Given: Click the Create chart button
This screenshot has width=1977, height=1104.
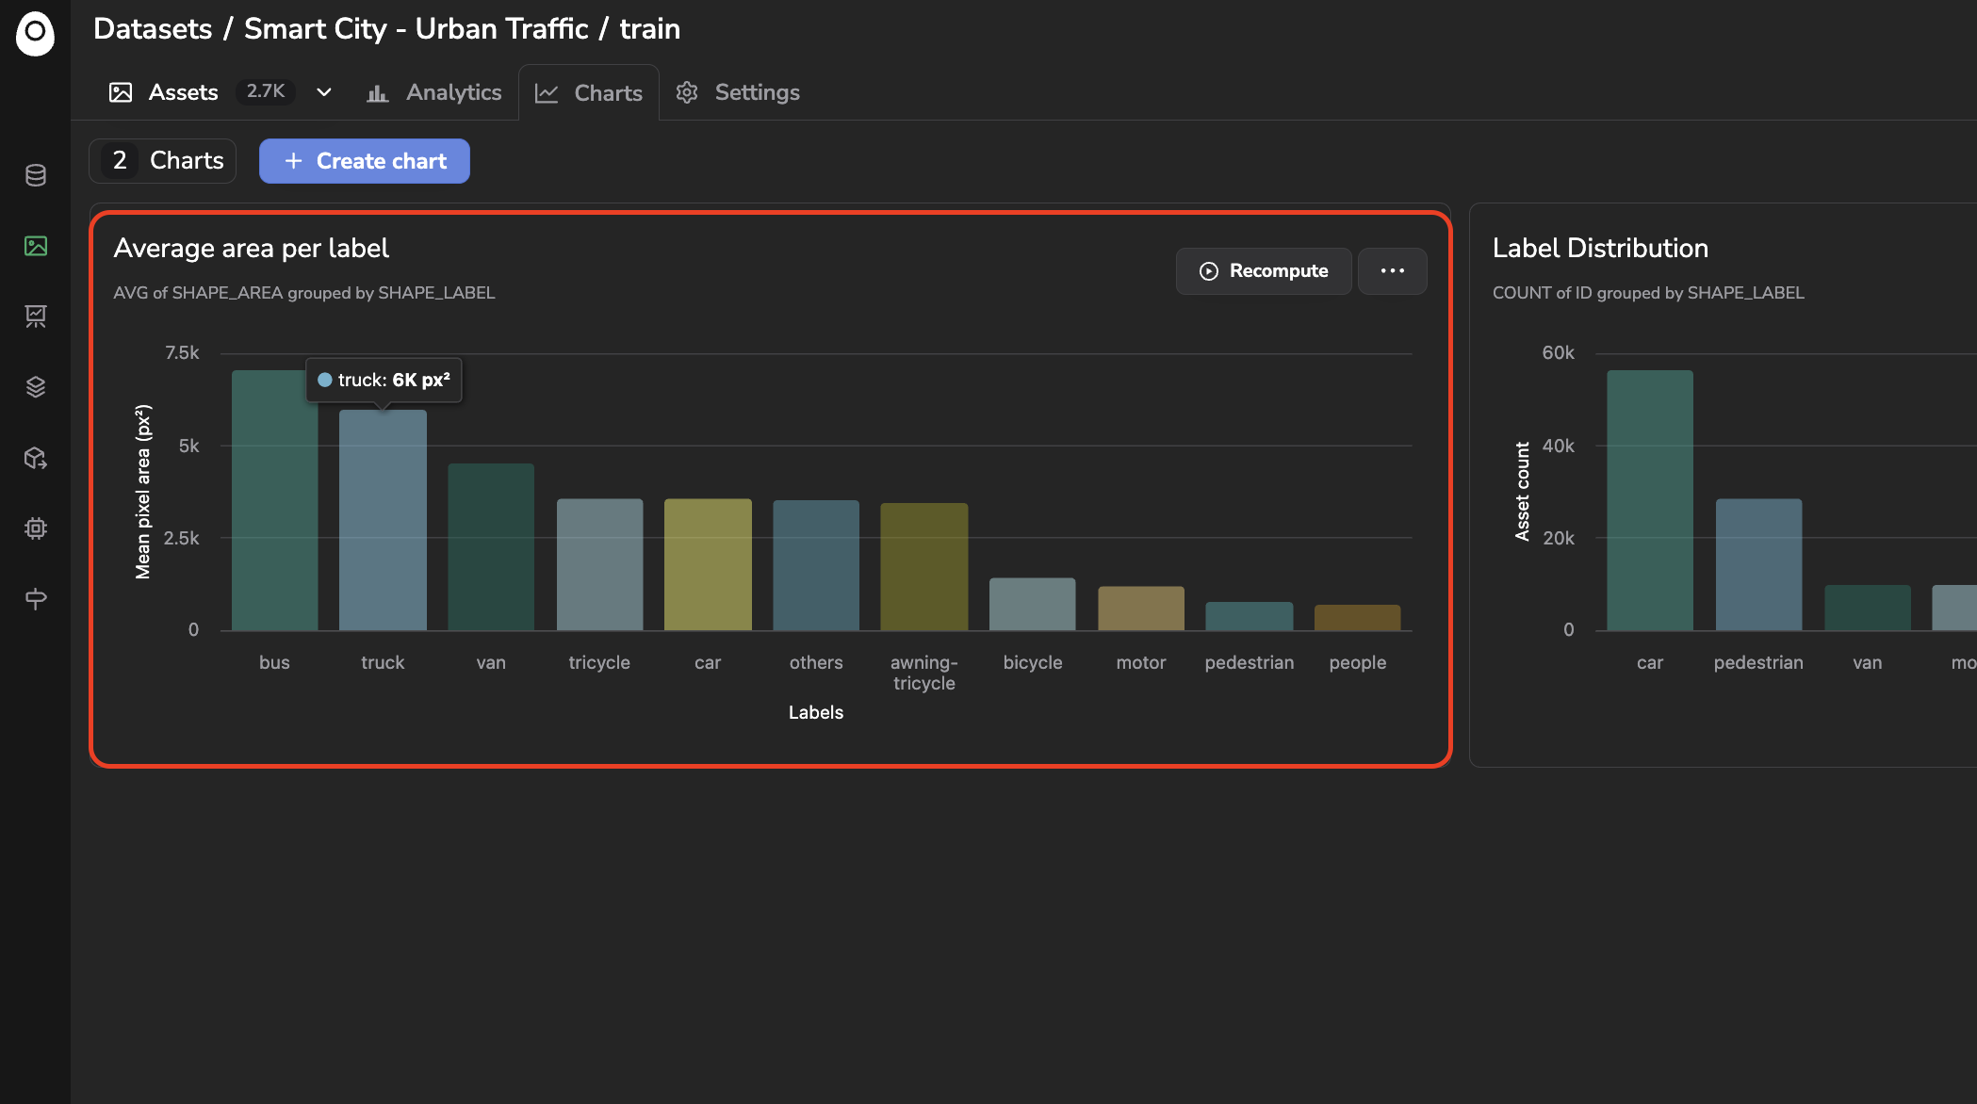Looking at the screenshot, I should 365,161.
